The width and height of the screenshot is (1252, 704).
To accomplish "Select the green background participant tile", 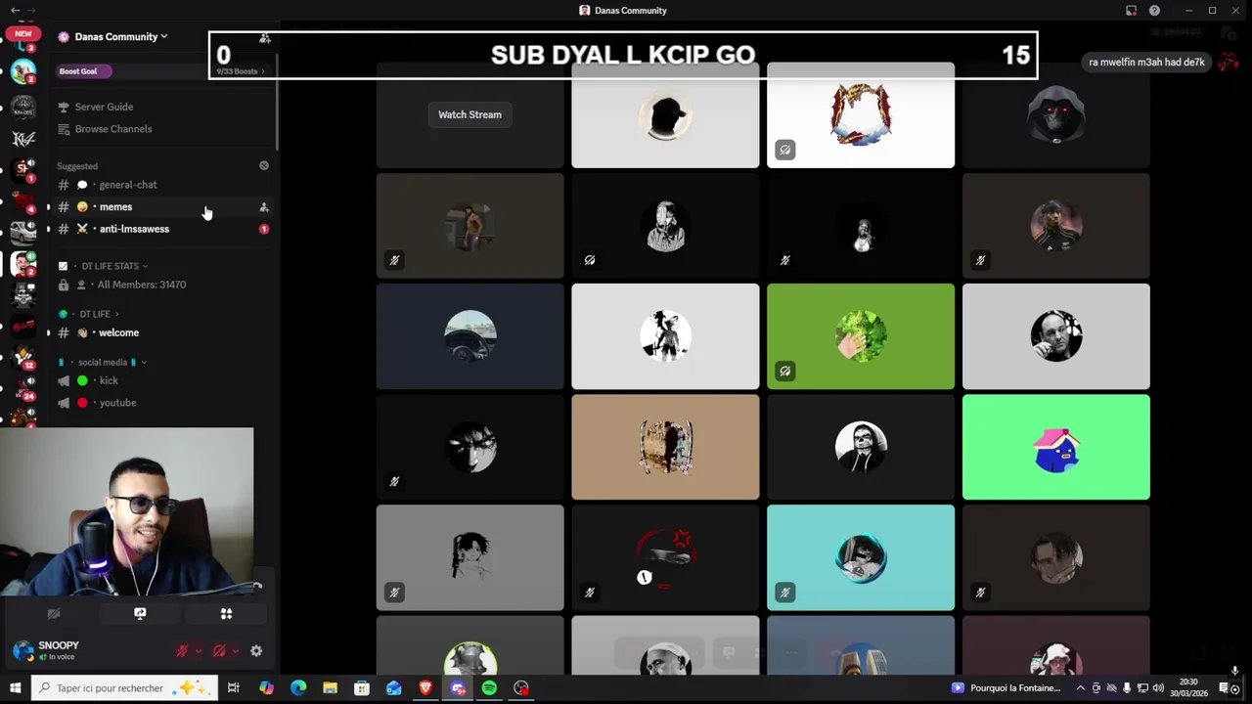I will point(861,336).
